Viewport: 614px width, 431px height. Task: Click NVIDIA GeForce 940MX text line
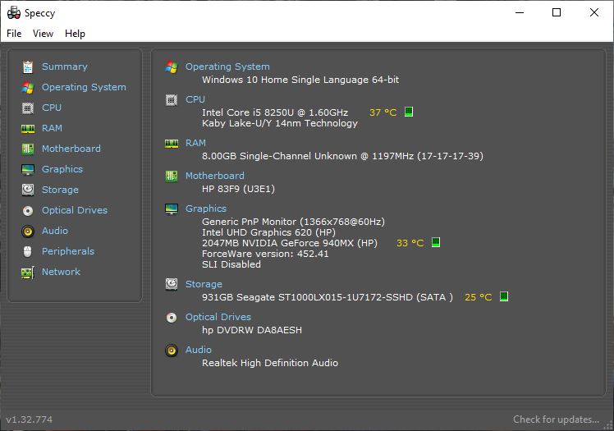(290, 243)
